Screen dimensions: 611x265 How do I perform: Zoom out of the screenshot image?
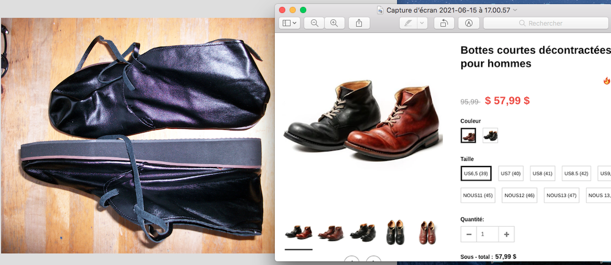coord(315,23)
